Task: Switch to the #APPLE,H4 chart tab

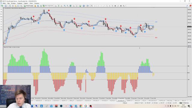Action: coord(162,101)
